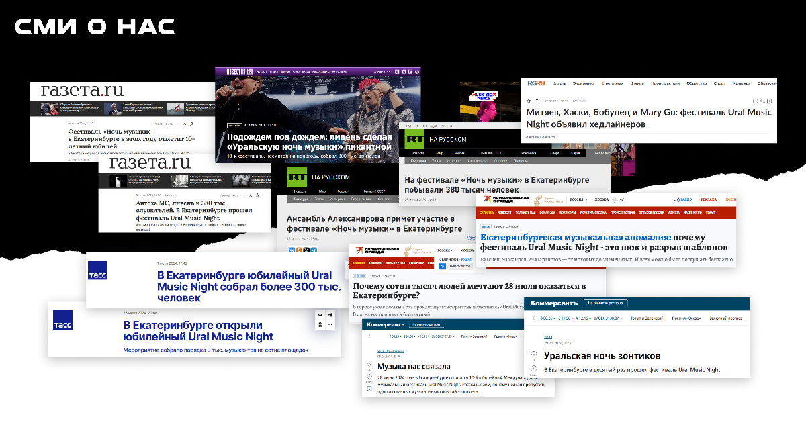The width and height of the screenshot is (806, 423).
Task: Click the left ticker arrow in the Уральская ночь зонтиков Коммерсантъ card
Action: pyautogui.click(x=533, y=318)
